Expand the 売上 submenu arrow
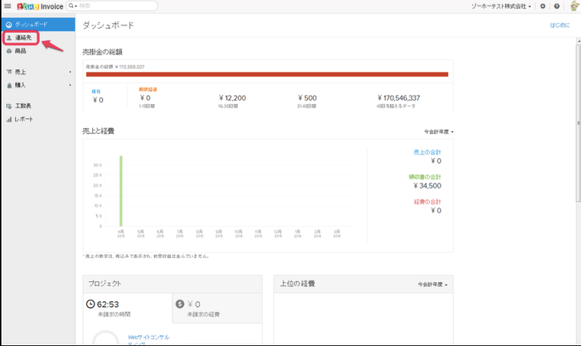 (x=70, y=72)
